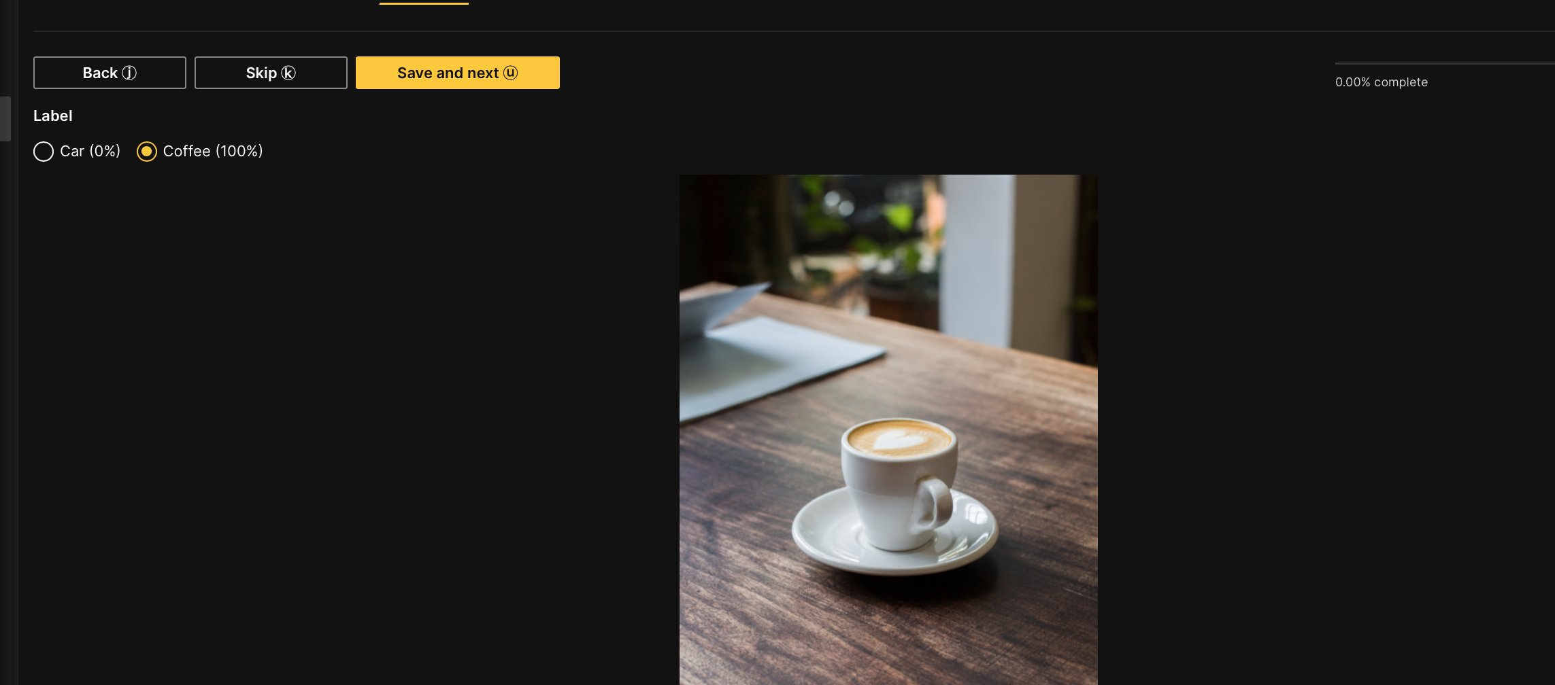Click the circled k shortcut icon
The image size is (1555, 685).
click(288, 73)
